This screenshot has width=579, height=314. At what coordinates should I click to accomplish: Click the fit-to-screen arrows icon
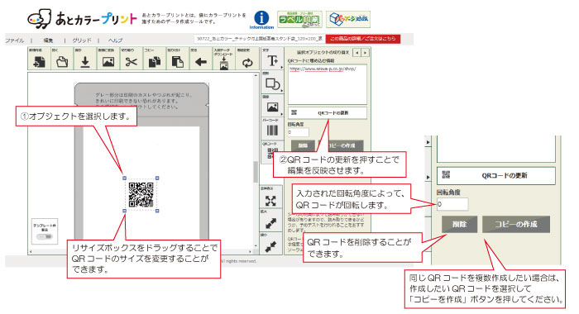270,201
